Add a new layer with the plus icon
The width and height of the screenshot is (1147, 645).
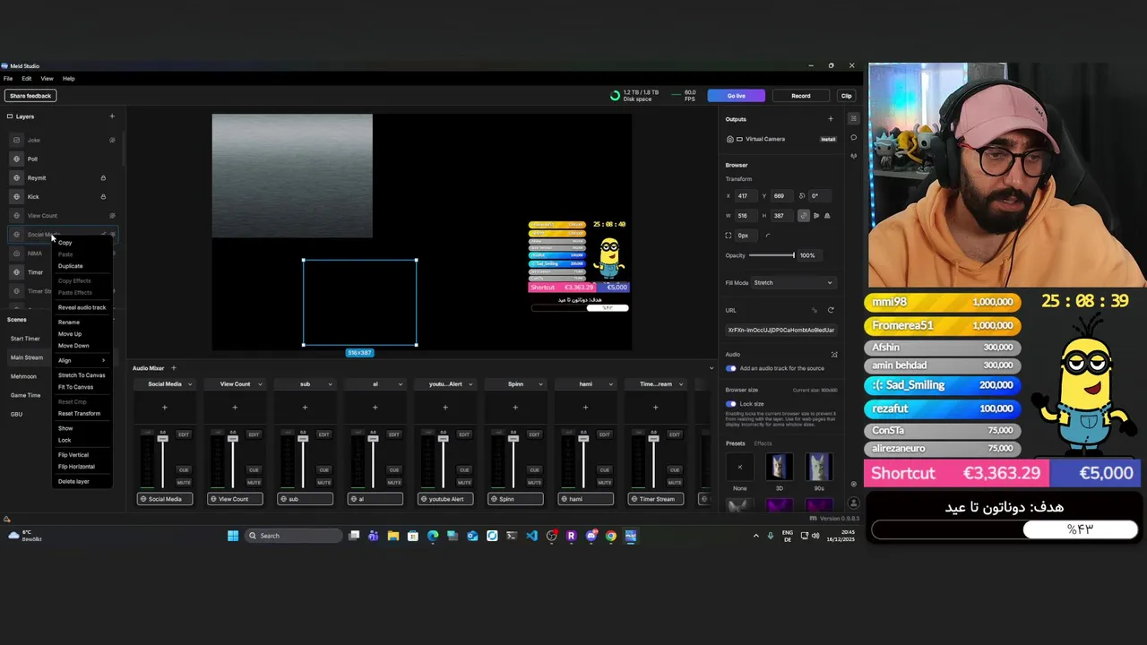(x=112, y=116)
